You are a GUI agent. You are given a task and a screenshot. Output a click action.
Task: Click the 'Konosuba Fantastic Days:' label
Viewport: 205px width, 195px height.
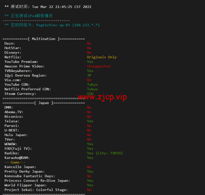click(30, 176)
